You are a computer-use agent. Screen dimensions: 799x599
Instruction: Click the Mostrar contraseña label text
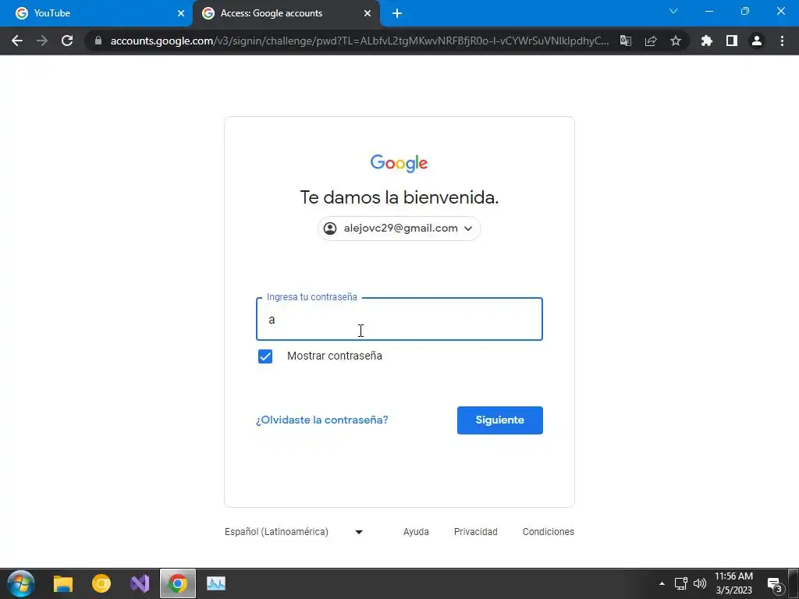[335, 356]
